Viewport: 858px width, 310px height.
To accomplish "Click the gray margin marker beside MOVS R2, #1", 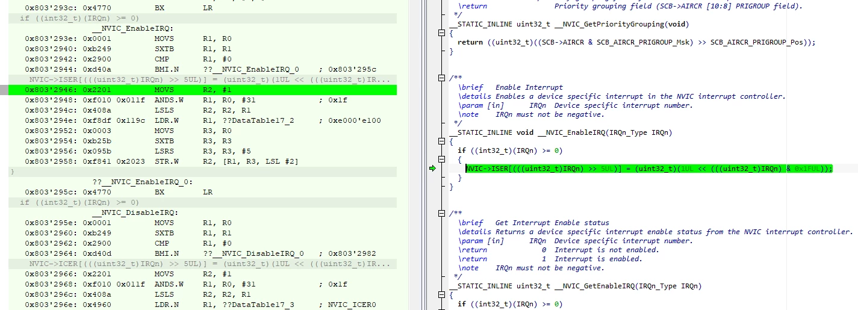I will click(4, 90).
